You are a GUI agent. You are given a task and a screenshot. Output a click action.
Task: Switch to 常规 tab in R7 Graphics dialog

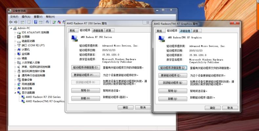159,31
